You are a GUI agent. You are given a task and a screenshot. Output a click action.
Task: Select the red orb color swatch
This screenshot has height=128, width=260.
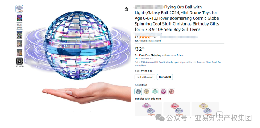point(172,92)
